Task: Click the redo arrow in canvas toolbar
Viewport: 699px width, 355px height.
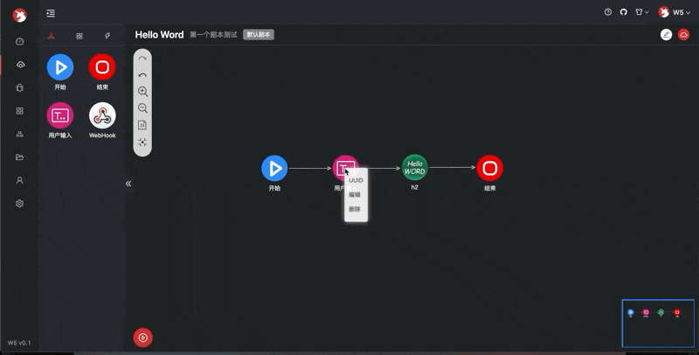Action: tap(142, 59)
